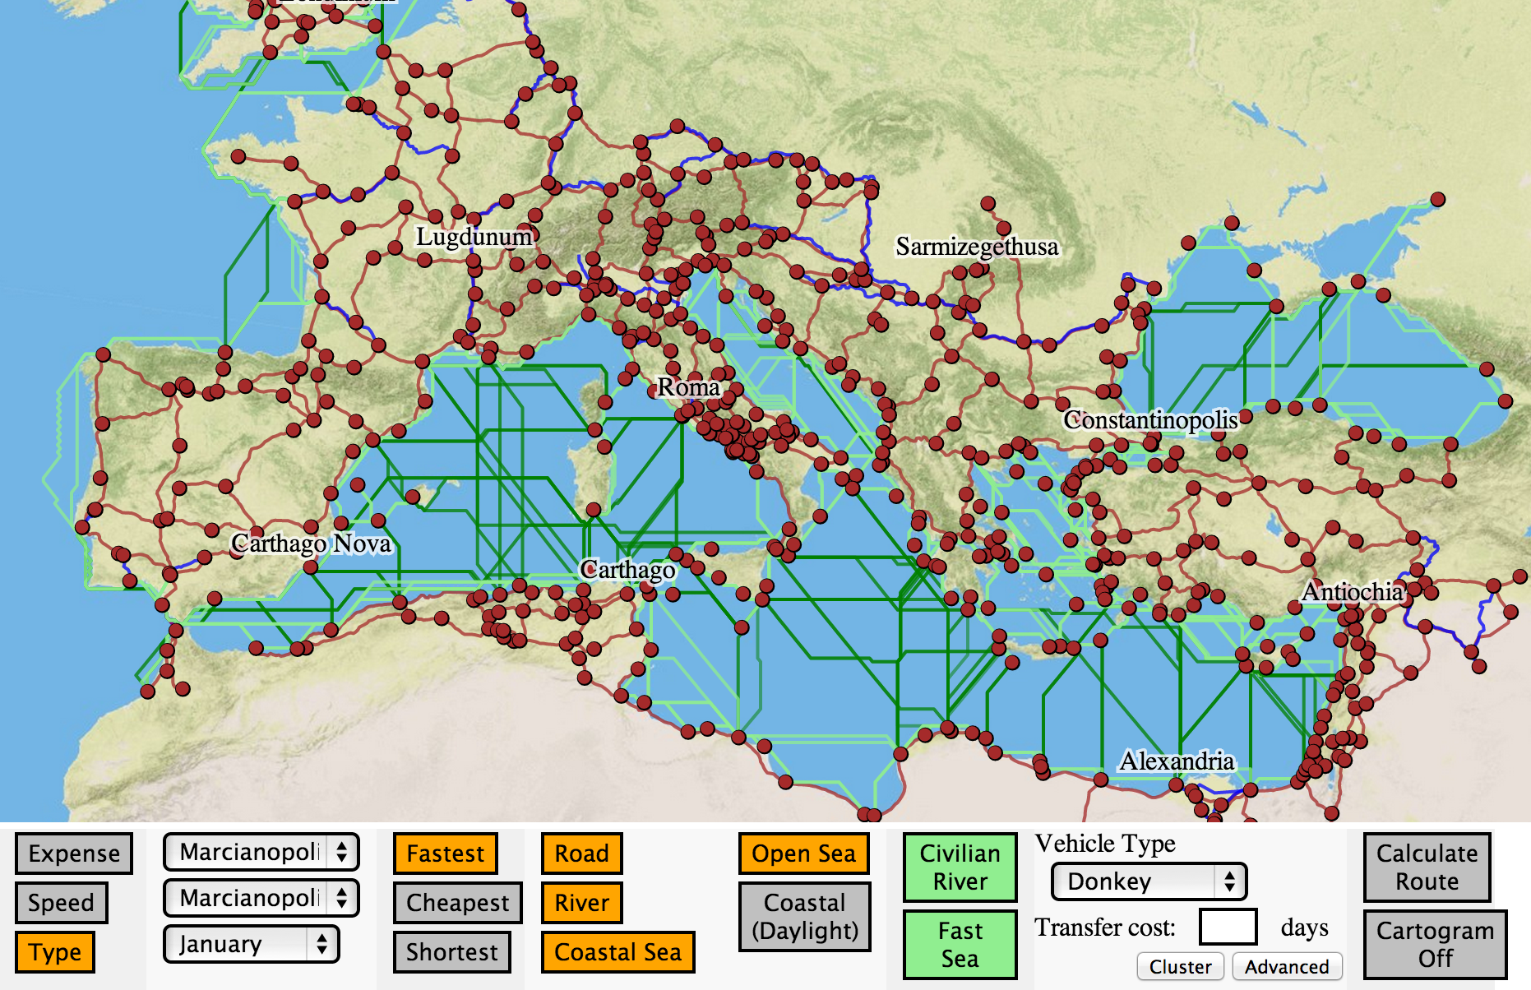
Task: Select the Expense display mode button
Action: pos(74,854)
